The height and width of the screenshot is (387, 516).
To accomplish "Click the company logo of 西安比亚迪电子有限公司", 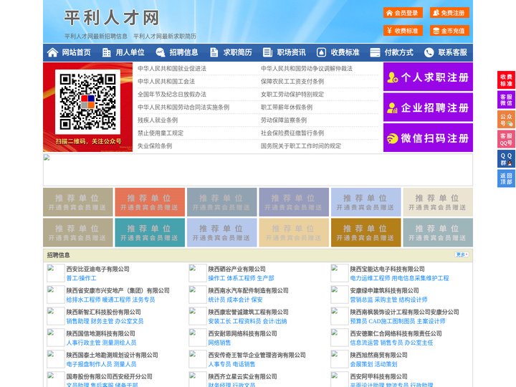I will 56,273.
